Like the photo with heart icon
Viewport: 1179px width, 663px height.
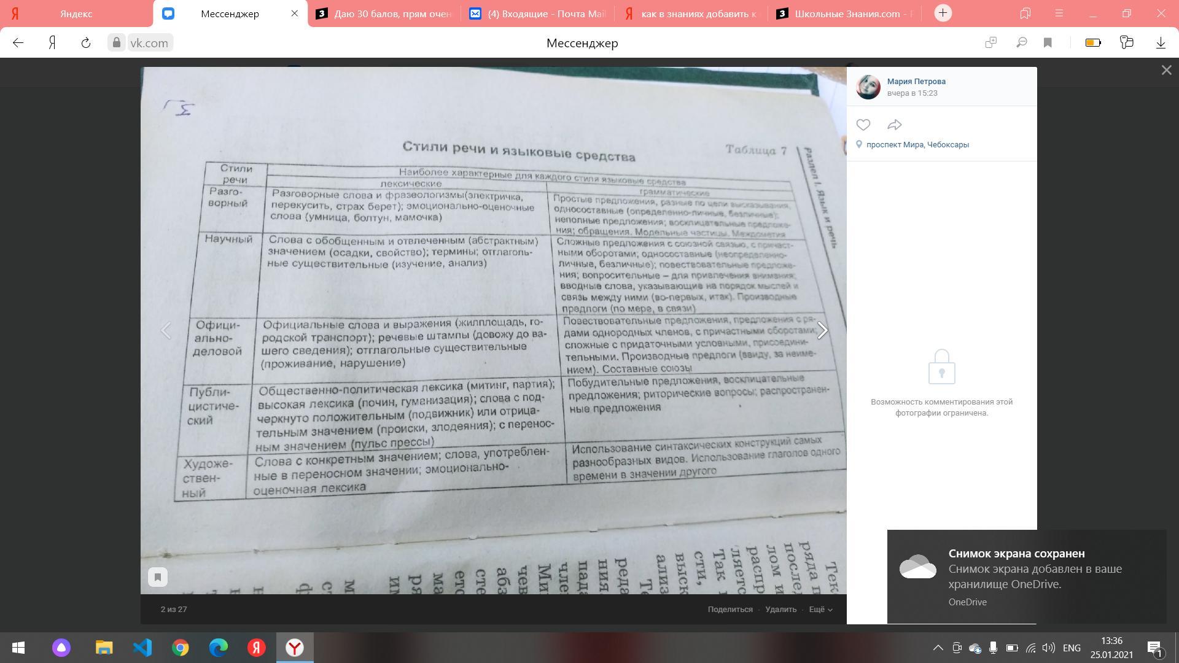tap(863, 125)
